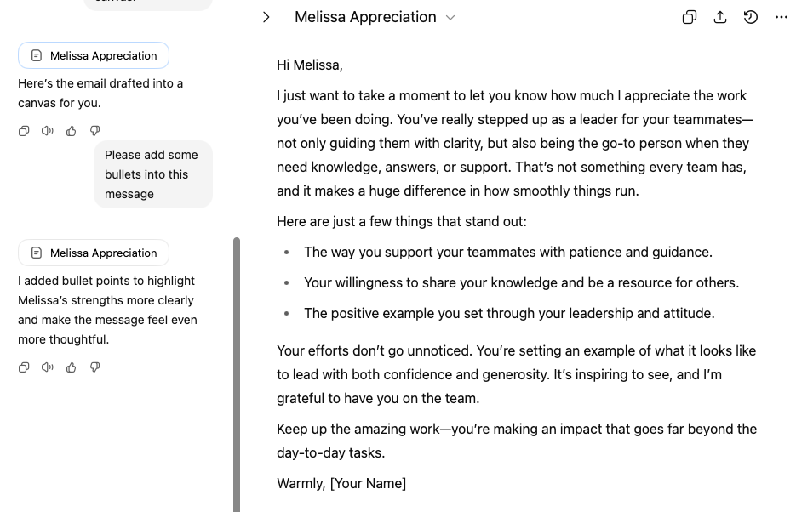This screenshot has width=796, height=512.
Task: Thumbs up the 'email drafted into canvas' response
Action: click(72, 131)
